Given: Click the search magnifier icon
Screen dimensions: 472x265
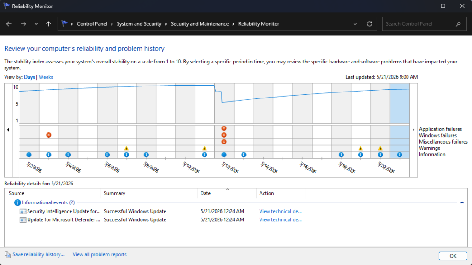Looking at the screenshot, I should (458, 24).
